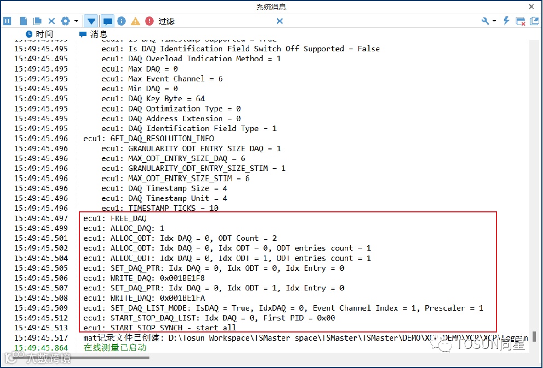Clear the filter text with X
The image size is (543, 368).
(x=280, y=21)
